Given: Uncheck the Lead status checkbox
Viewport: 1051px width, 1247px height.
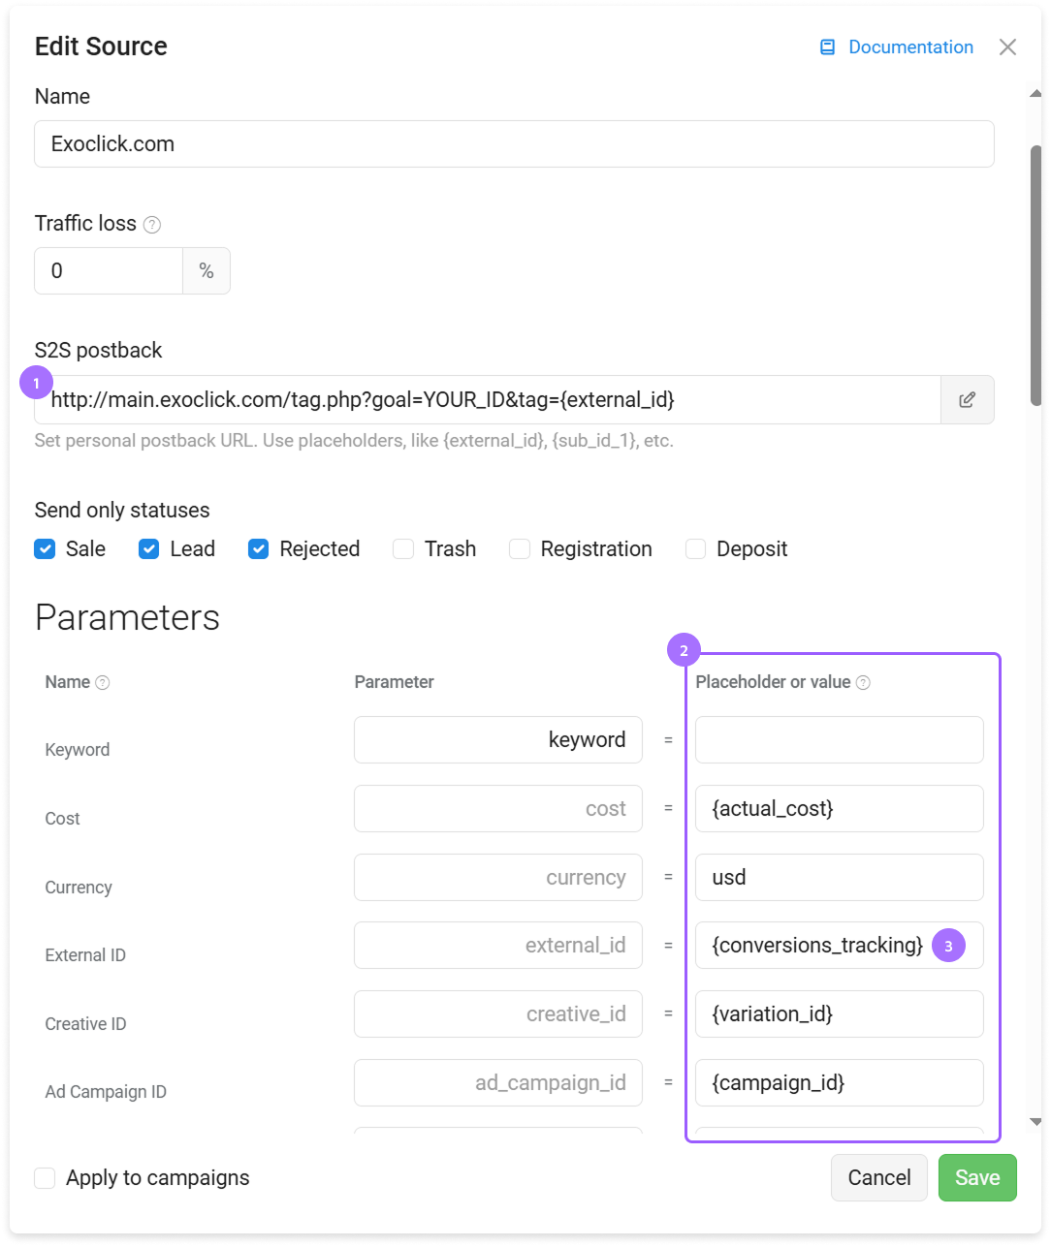Looking at the screenshot, I should tap(148, 549).
